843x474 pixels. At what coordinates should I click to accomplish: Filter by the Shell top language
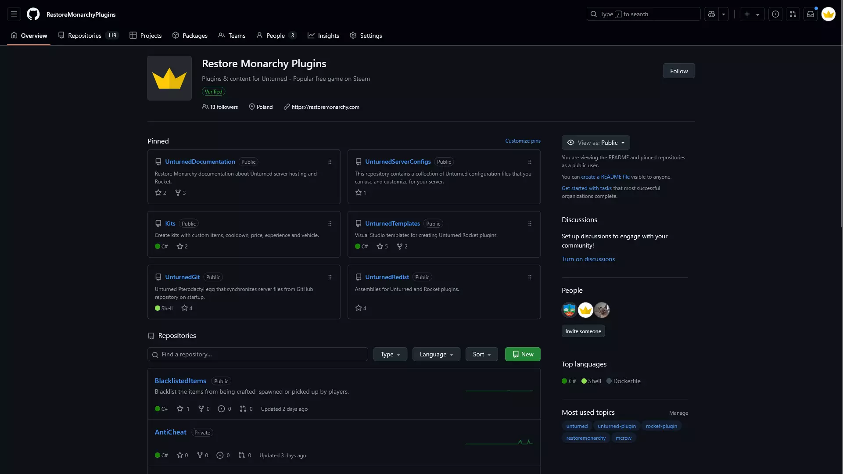tap(591, 381)
